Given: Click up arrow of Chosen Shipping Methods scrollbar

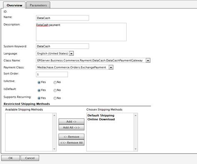Looking at the screenshot, I should [x=135, y=115].
